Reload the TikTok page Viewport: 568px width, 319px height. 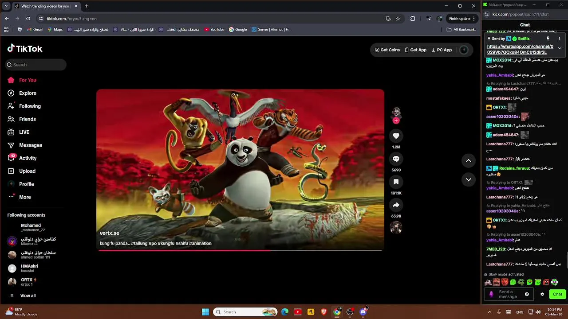tap(28, 19)
